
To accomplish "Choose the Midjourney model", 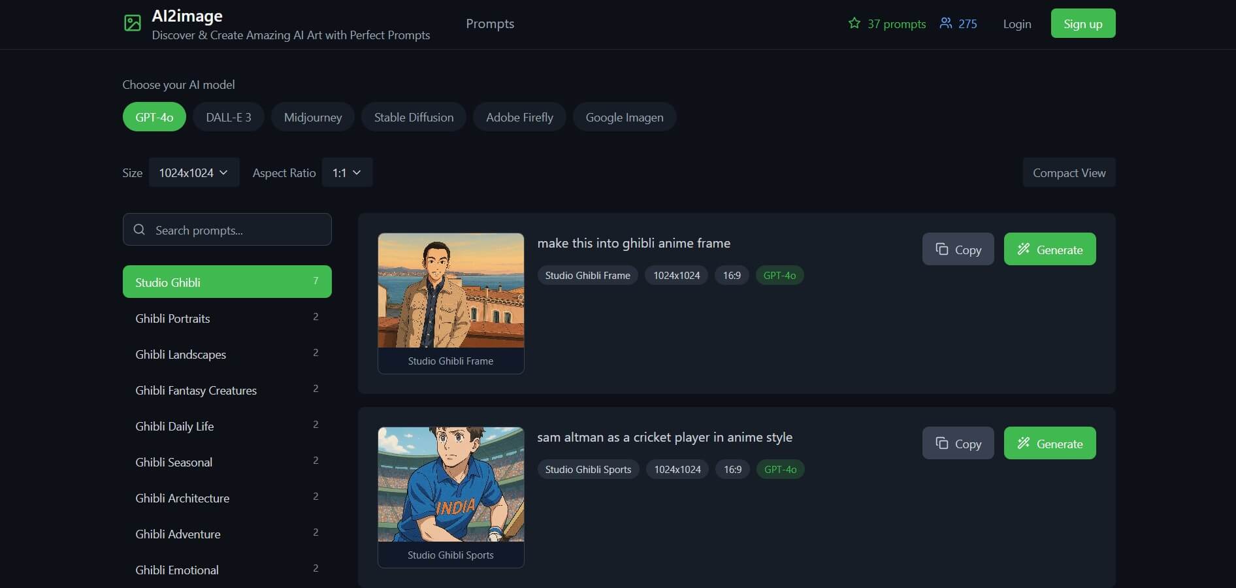I will 313,117.
